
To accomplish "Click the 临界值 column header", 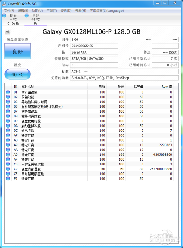I will point(135,87).
